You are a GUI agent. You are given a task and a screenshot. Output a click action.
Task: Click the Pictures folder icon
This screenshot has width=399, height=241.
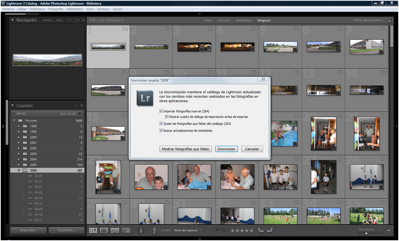(20, 121)
